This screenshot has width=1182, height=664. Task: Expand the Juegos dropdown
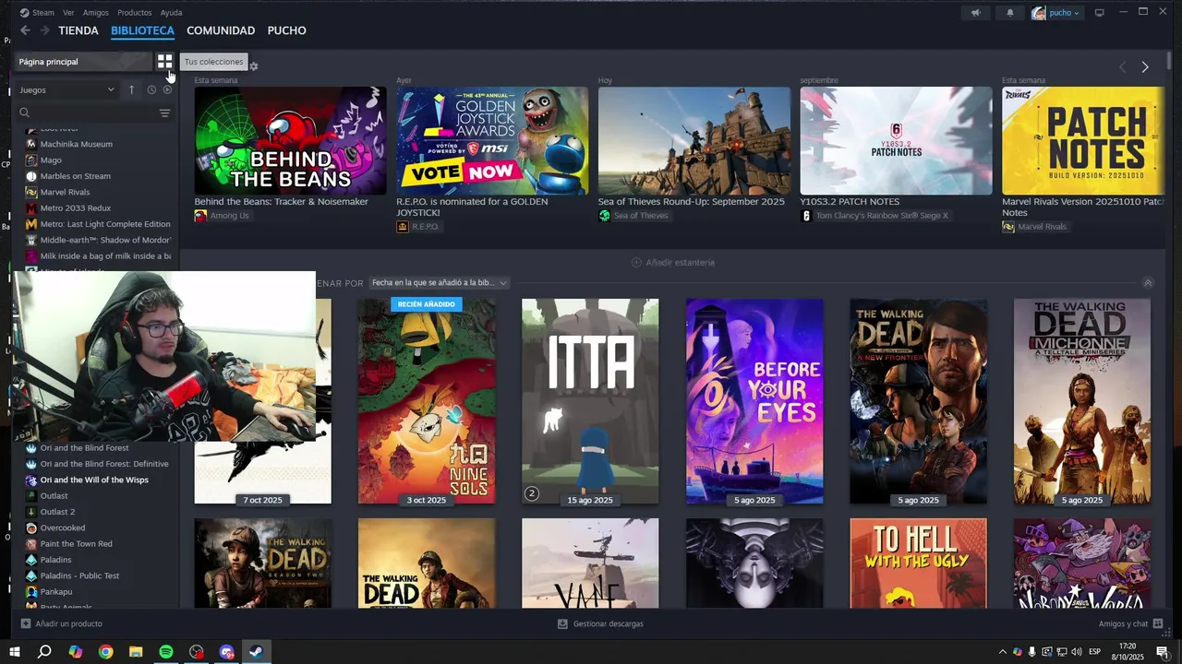66,89
